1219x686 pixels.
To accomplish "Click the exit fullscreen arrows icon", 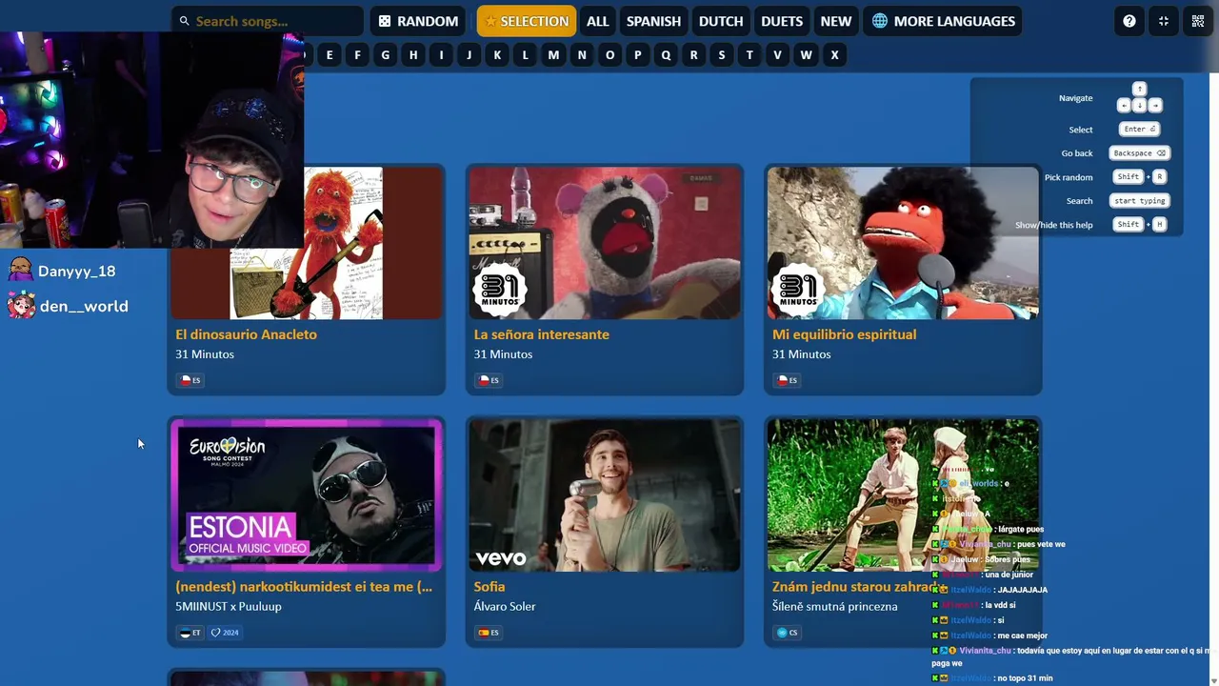I will [x=1164, y=21].
